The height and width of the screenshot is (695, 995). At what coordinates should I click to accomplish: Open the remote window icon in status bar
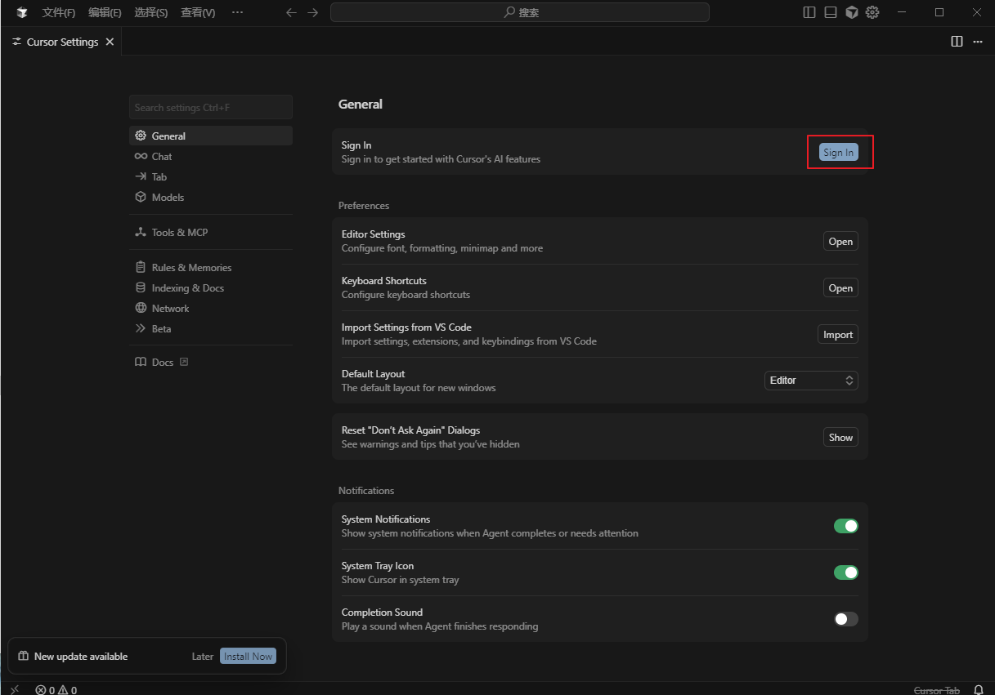click(15, 690)
